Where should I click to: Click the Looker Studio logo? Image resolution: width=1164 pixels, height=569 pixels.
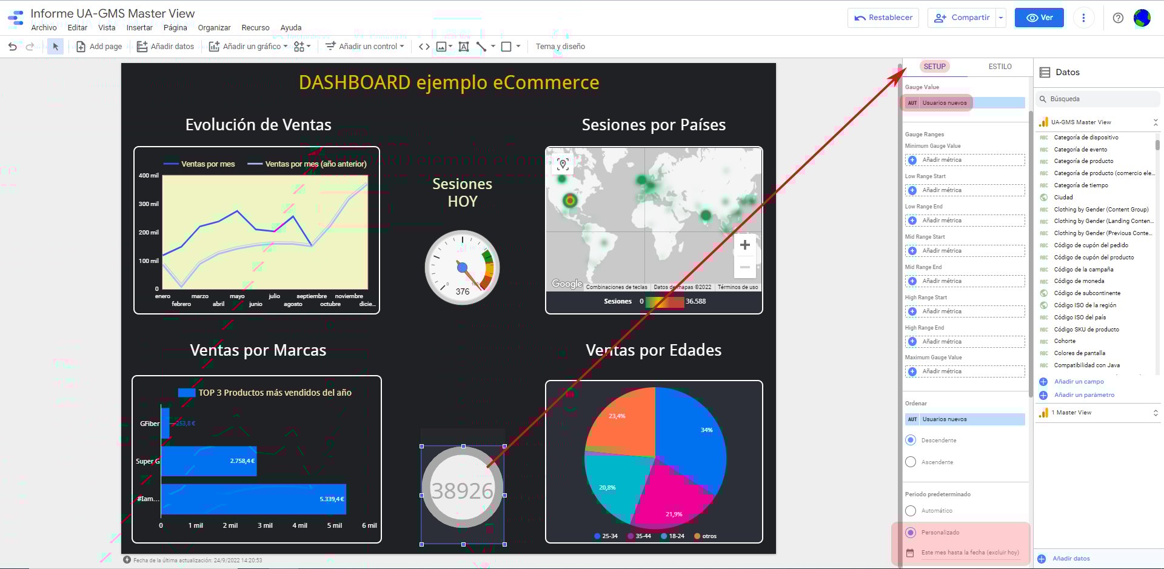point(16,18)
